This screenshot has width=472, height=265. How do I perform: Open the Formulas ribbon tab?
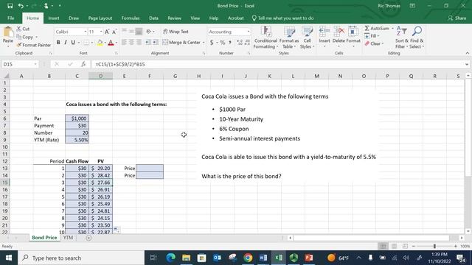(x=131, y=18)
